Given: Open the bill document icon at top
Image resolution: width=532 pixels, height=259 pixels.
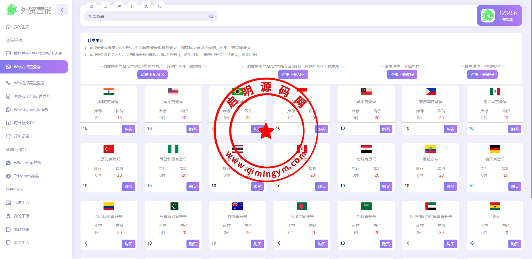Looking at the screenshot, I should [133, 6].
